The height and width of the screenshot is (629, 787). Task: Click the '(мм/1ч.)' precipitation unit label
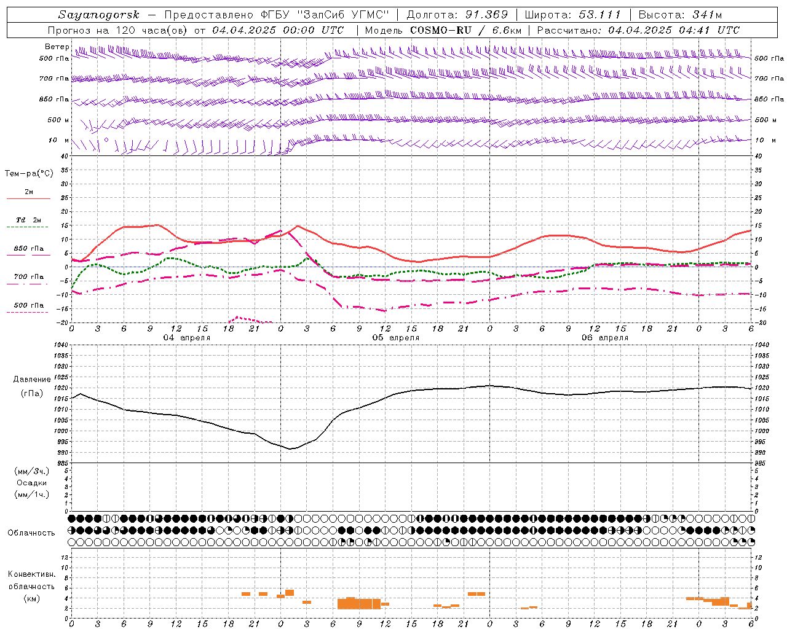(31, 494)
